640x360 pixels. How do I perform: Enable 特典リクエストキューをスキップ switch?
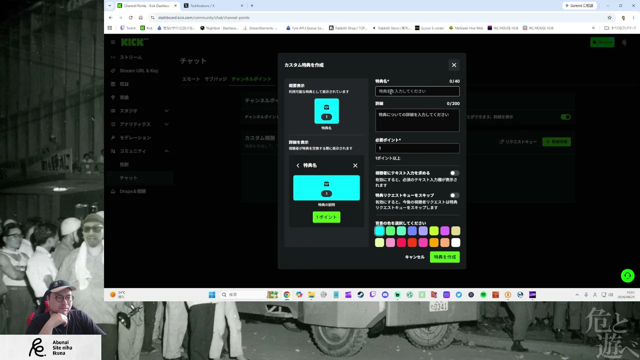454,195
